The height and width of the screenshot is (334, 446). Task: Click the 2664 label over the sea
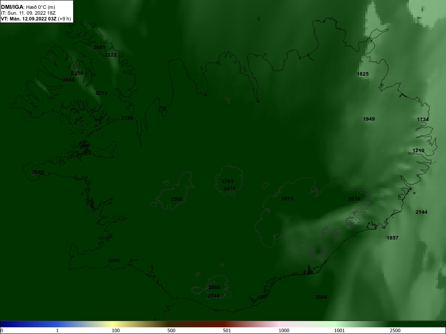(321, 297)
